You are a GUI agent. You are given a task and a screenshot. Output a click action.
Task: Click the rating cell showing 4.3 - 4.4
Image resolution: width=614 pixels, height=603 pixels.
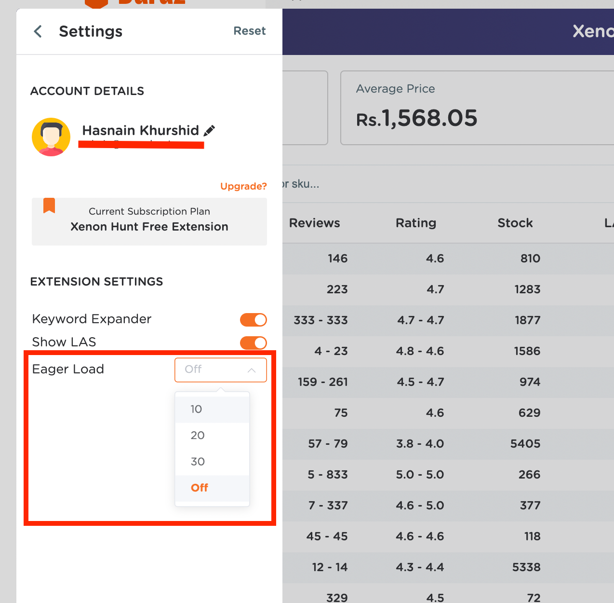pos(420,567)
